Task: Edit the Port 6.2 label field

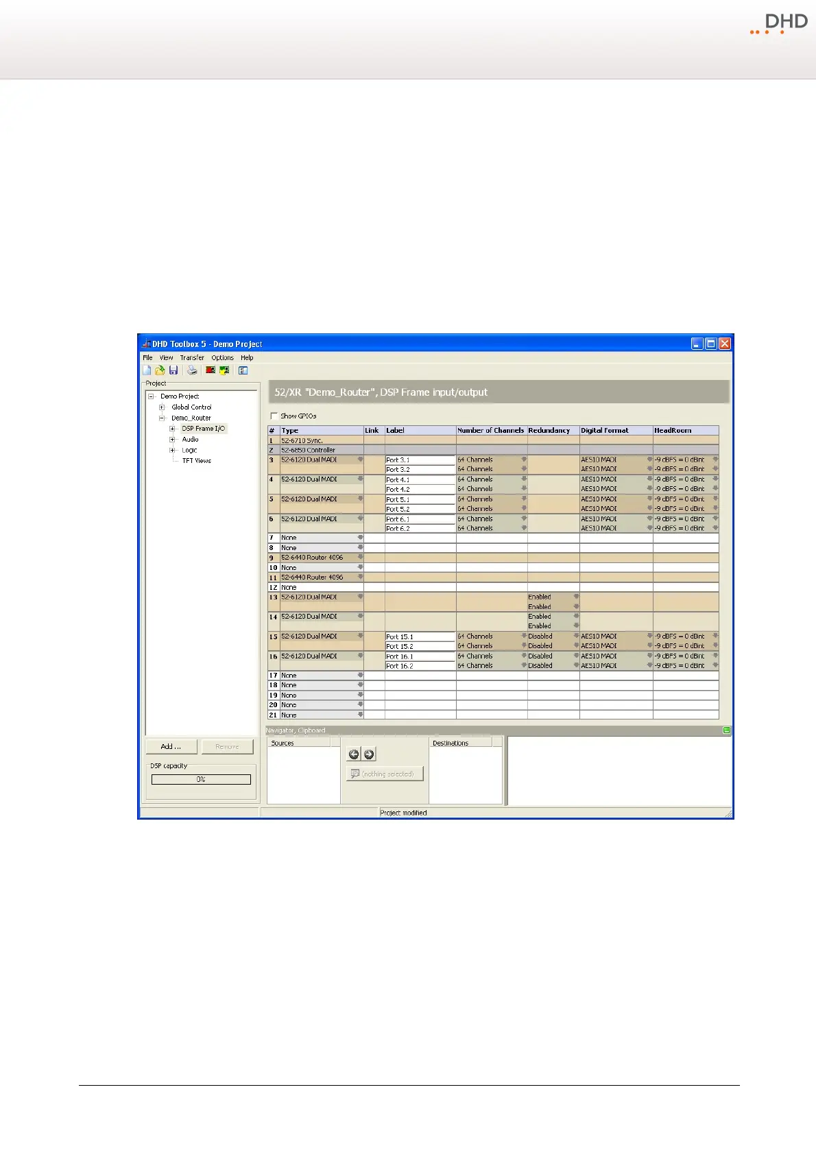Action: pyautogui.click(x=420, y=529)
